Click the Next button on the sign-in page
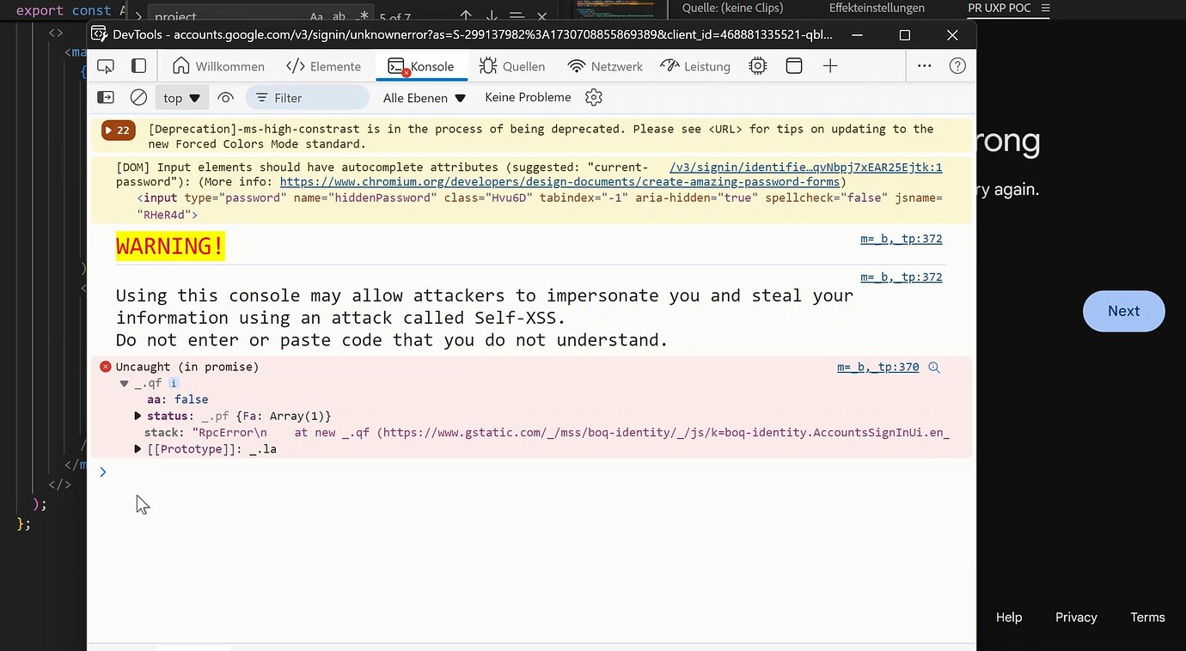The width and height of the screenshot is (1186, 651). (x=1123, y=311)
